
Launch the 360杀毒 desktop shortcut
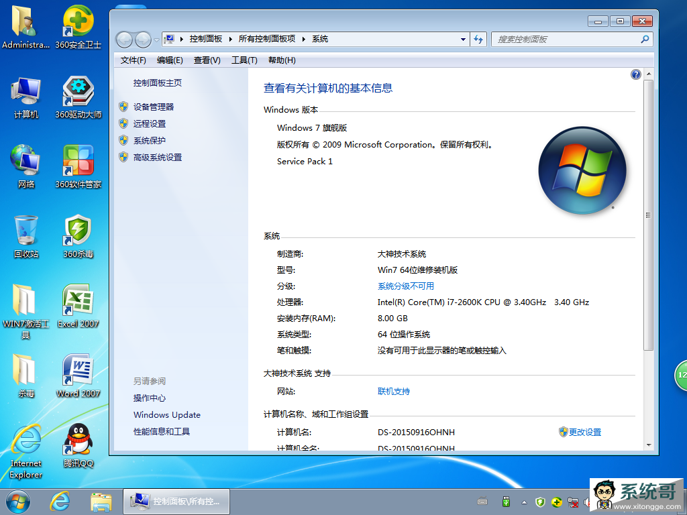(x=78, y=237)
